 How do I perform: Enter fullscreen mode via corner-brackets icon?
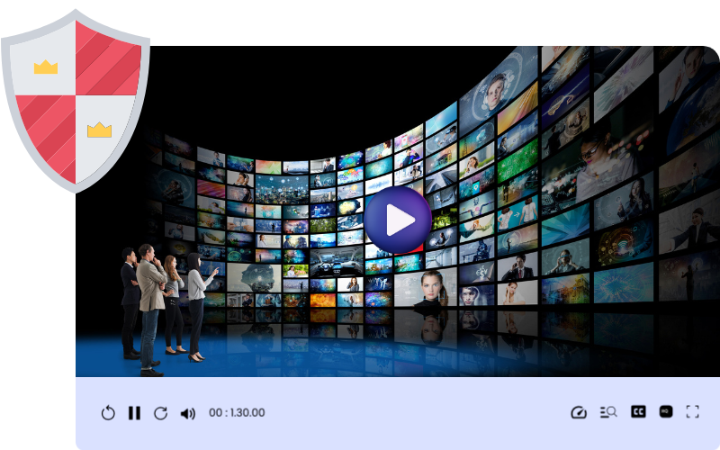click(692, 411)
